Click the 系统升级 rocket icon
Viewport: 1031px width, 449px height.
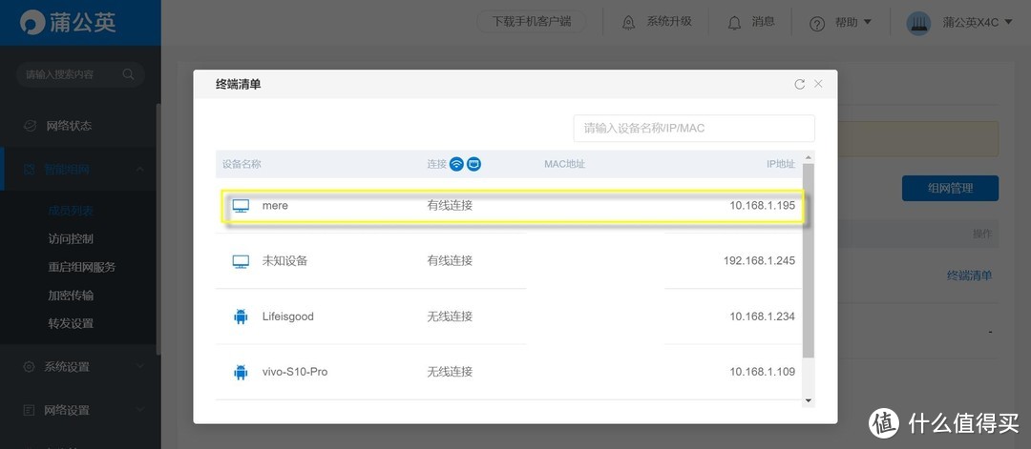coord(628,22)
